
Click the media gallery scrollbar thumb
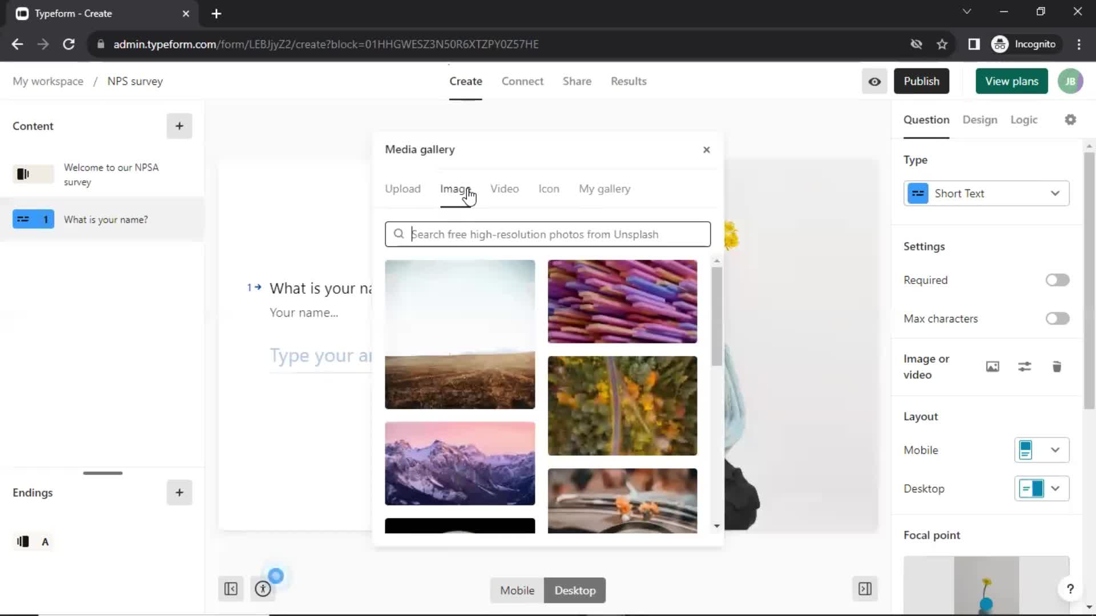click(x=717, y=317)
